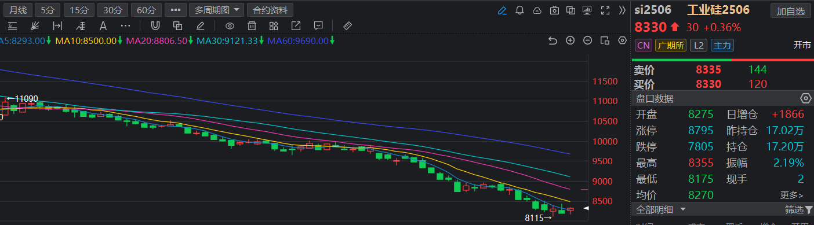Enter fullscreen chart mode
Screen dimensions: 814x225
[x=605, y=10]
